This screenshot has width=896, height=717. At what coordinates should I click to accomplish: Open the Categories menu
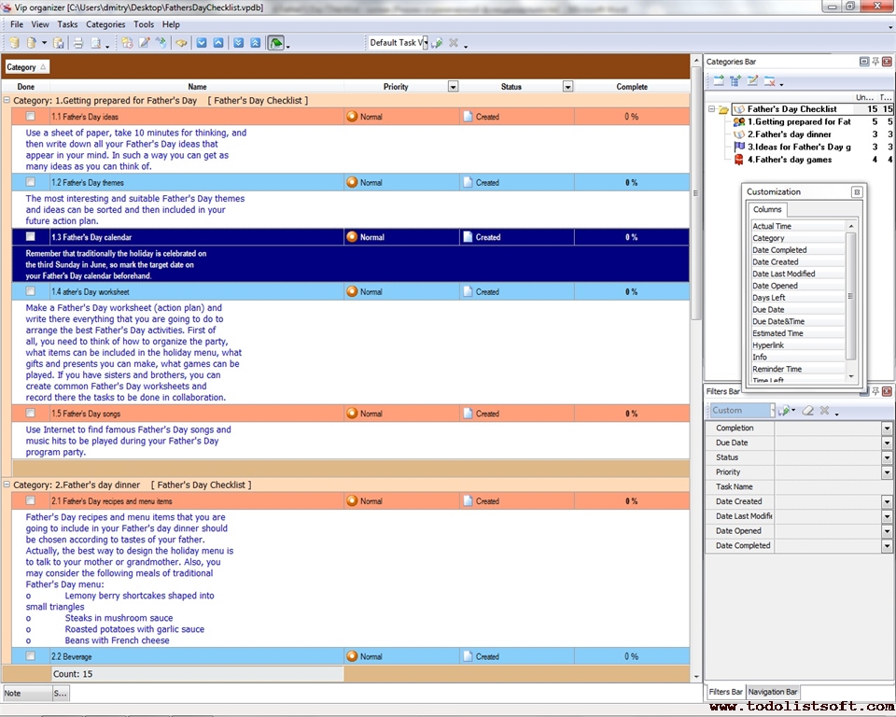(x=105, y=24)
